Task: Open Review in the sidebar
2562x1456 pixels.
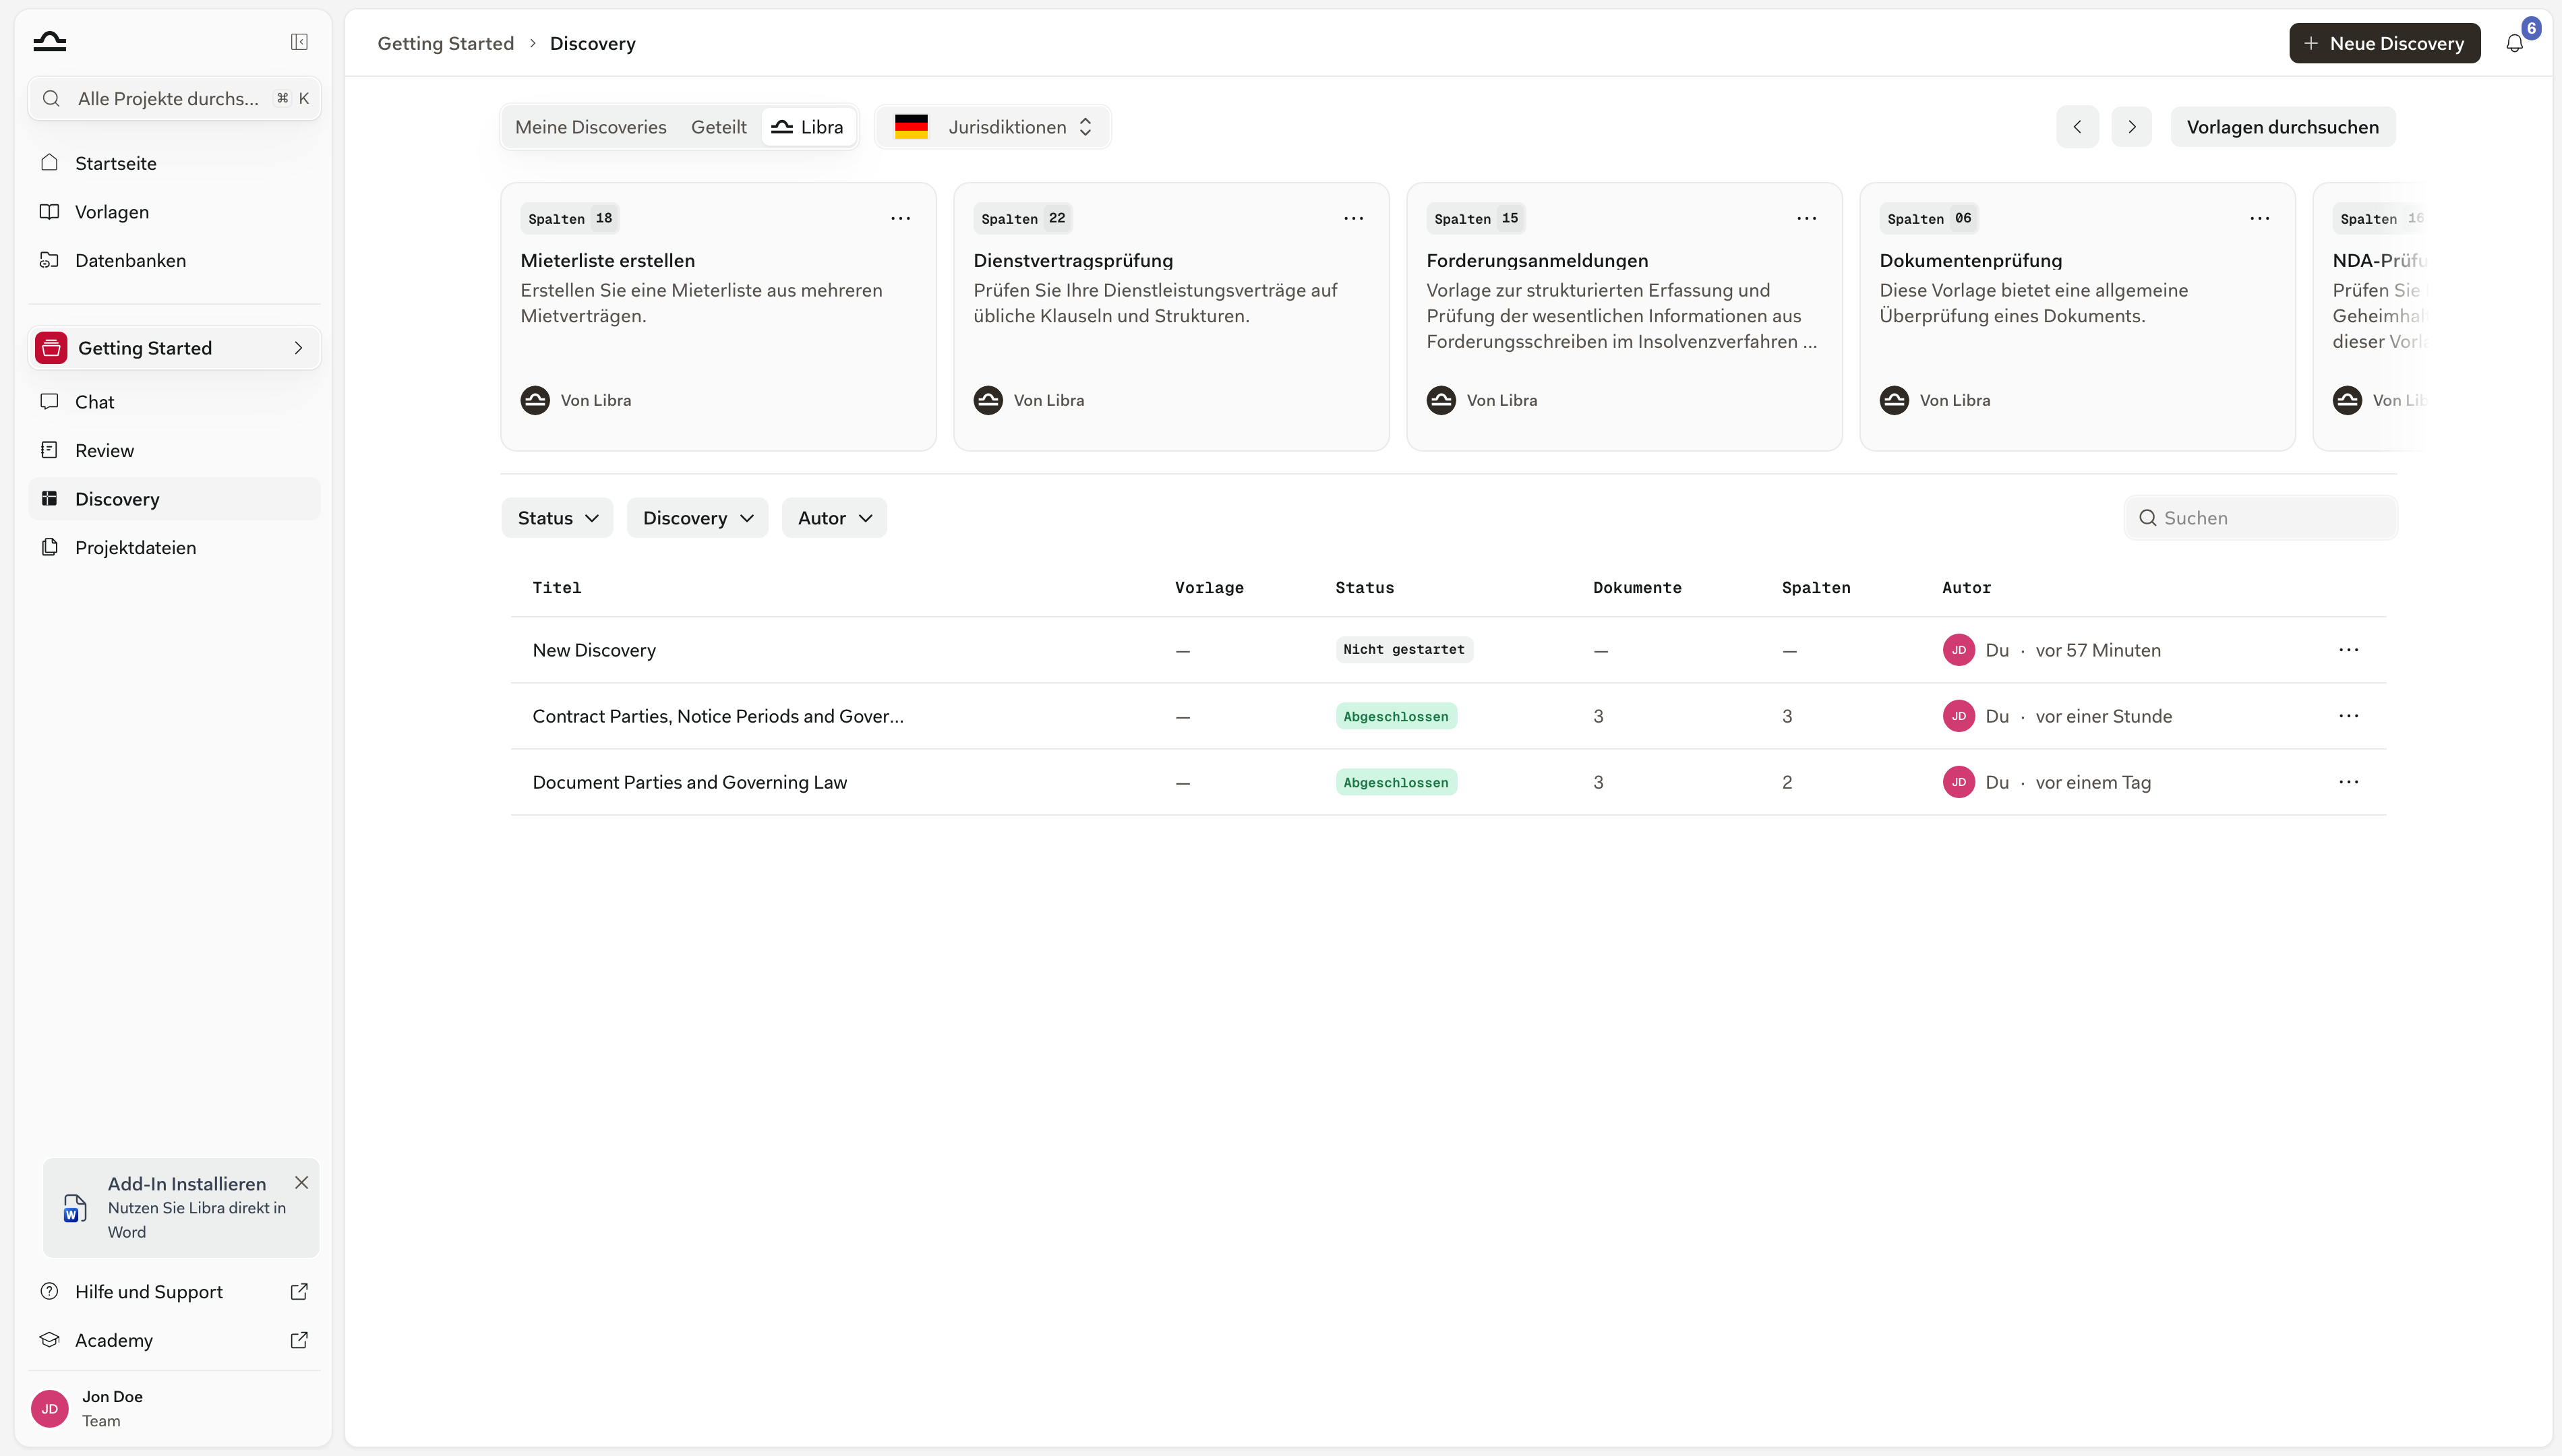Action: (174, 450)
